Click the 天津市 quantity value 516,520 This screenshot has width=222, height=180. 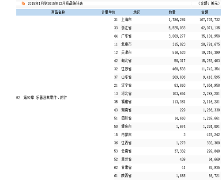(179, 53)
